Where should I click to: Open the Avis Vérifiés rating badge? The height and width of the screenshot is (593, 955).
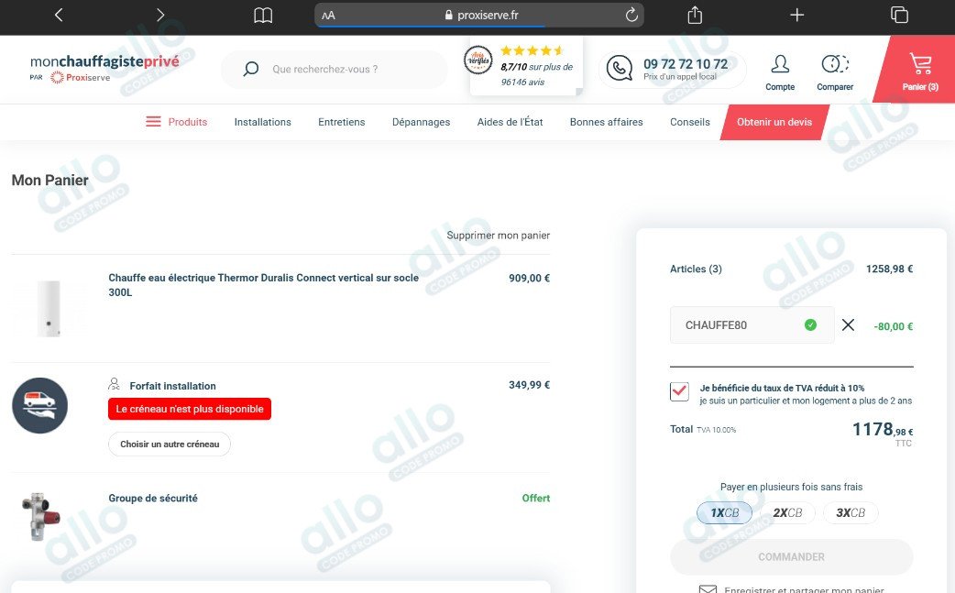(526, 66)
